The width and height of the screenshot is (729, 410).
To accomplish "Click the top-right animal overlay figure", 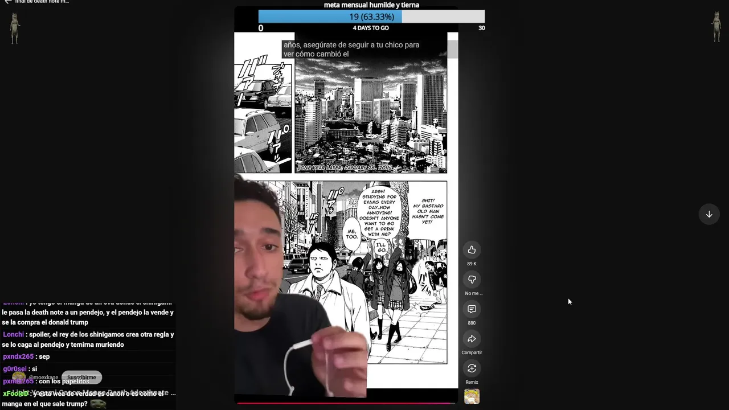I will pos(716,27).
